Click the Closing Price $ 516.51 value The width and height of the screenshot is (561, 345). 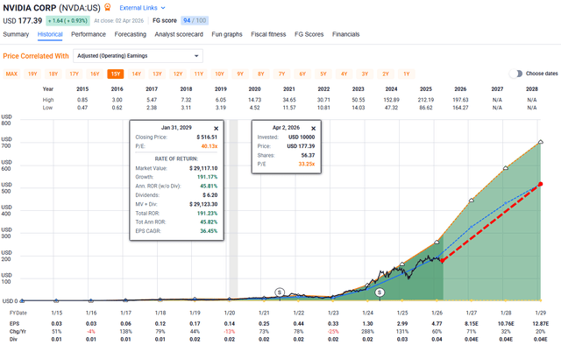point(207,137)
